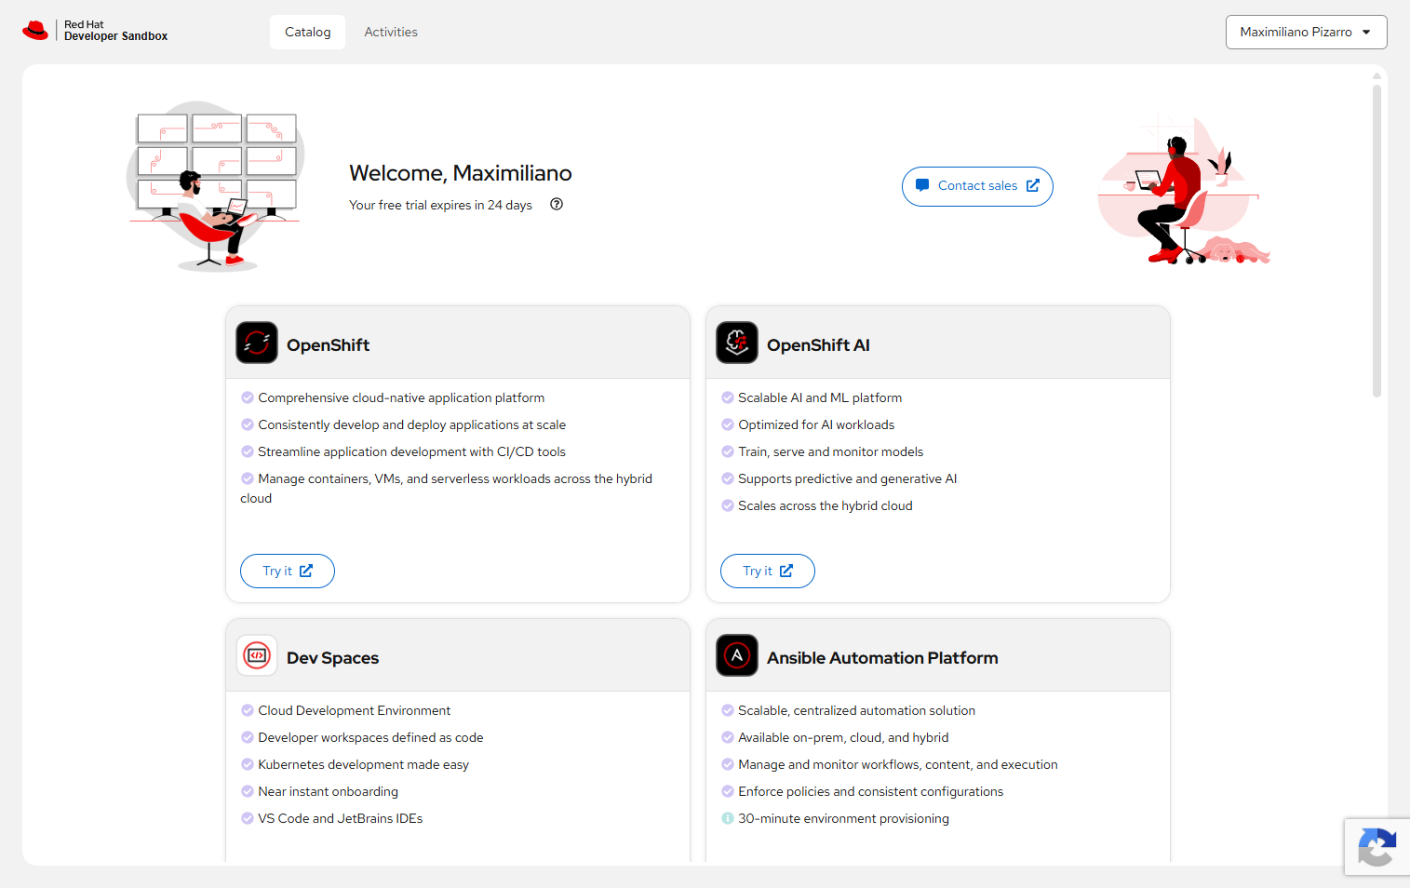
Task: Click 'Enforce policies and consistent configurations'
Action: coord(870,791)
